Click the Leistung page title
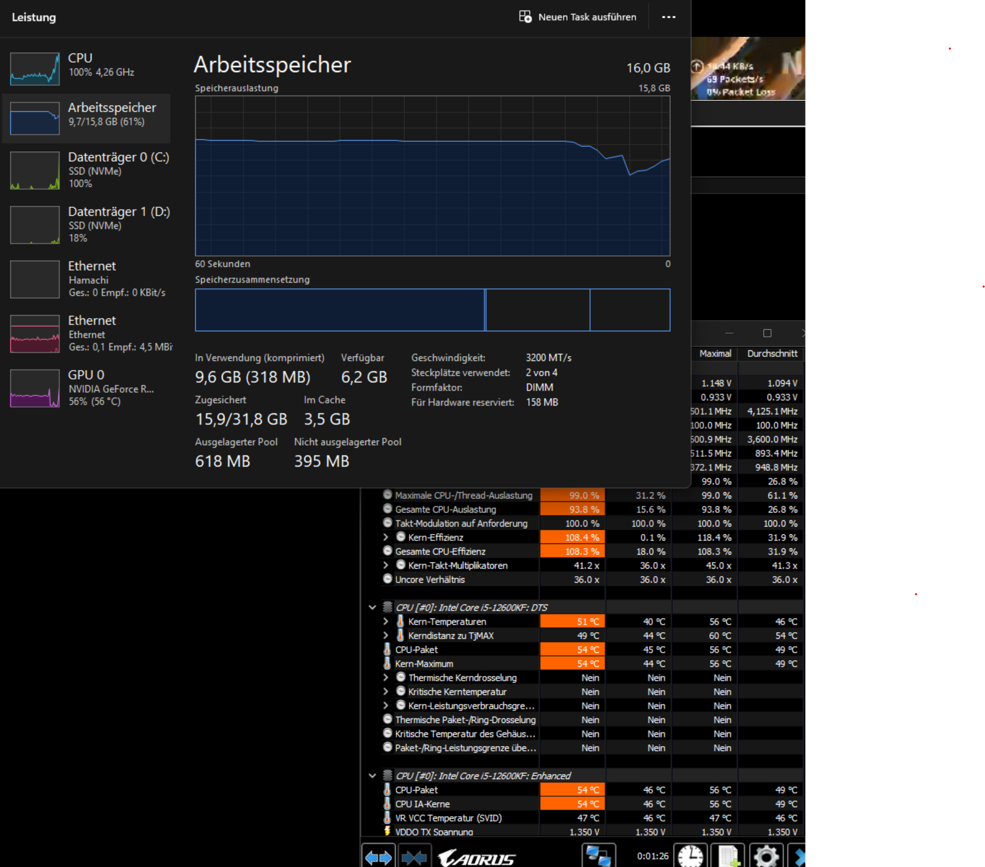The image size is (985, 867). [34, 17]
